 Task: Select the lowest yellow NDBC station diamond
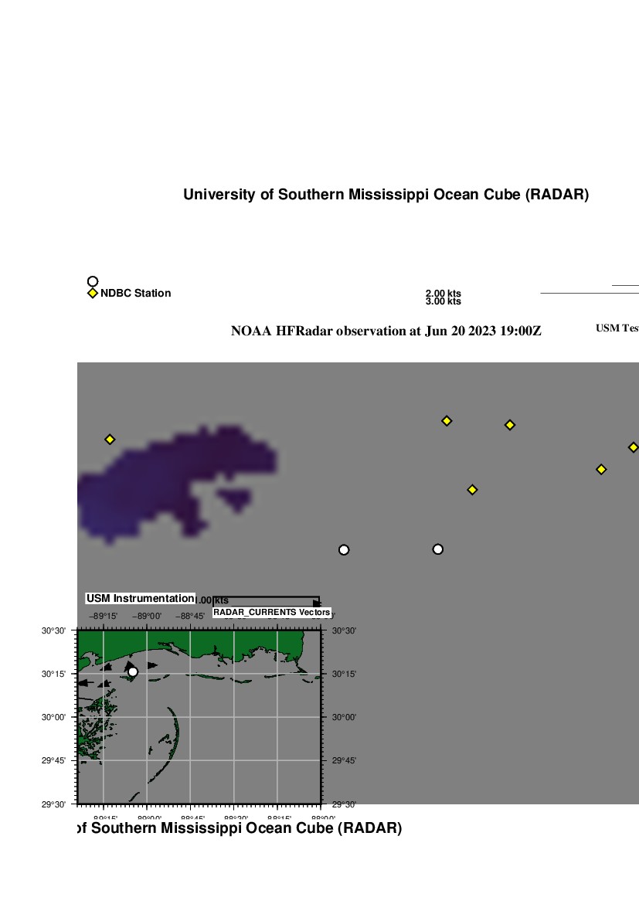[472, 489]
